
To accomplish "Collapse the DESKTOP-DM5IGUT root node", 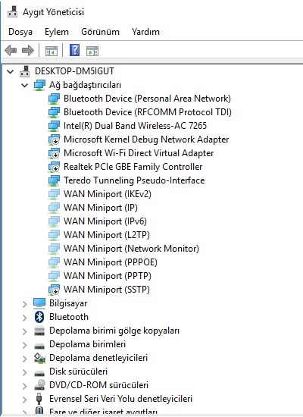I will [11, 71].
